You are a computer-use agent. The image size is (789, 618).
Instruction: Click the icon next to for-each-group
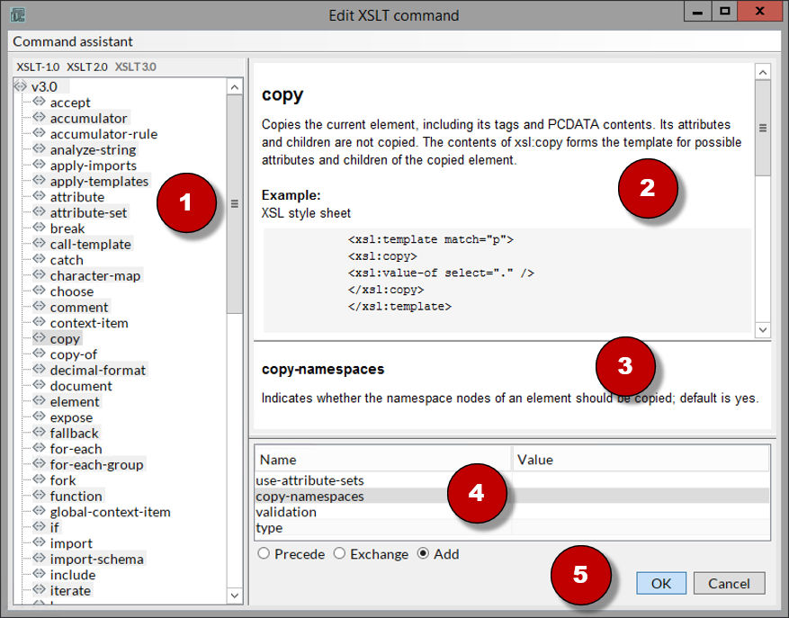[39, 464]
